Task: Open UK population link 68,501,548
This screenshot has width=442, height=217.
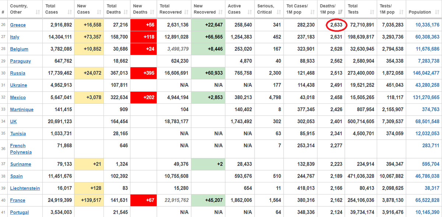Action: (x=427, y=122)
